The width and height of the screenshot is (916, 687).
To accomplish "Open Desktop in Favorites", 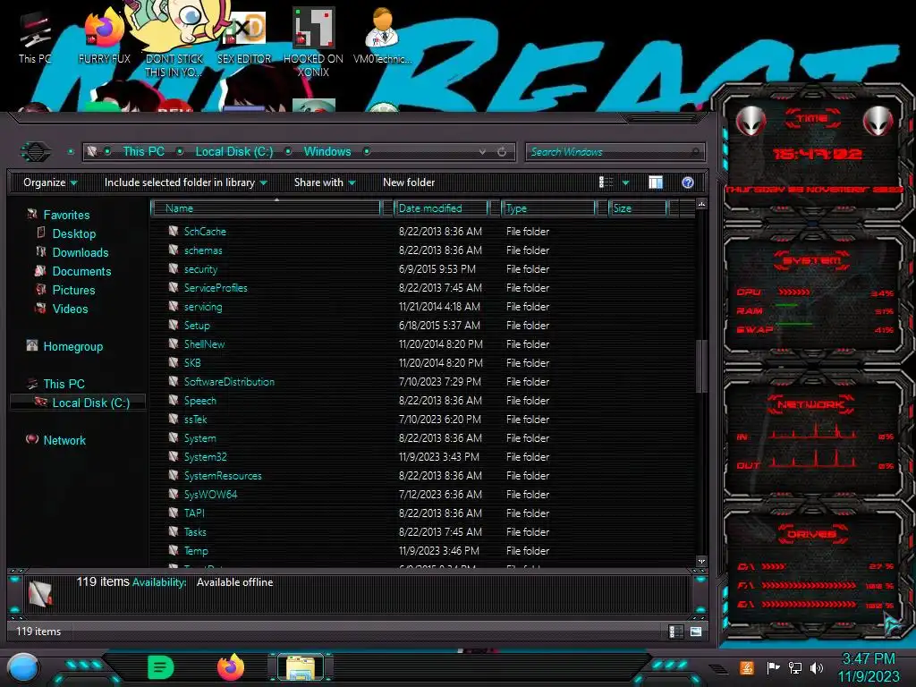I will 74,233.
